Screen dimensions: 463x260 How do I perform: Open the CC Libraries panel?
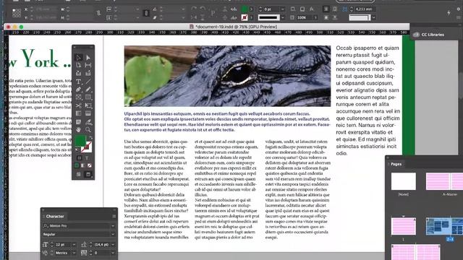point(429,35)
